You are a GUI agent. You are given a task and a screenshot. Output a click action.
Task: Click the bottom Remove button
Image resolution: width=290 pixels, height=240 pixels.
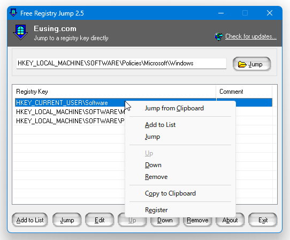[197, 220]
